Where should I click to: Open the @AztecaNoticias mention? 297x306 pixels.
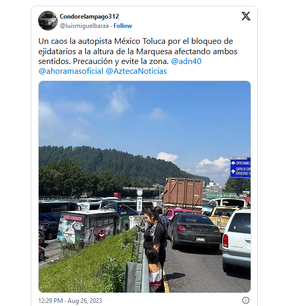click(136, 71)
